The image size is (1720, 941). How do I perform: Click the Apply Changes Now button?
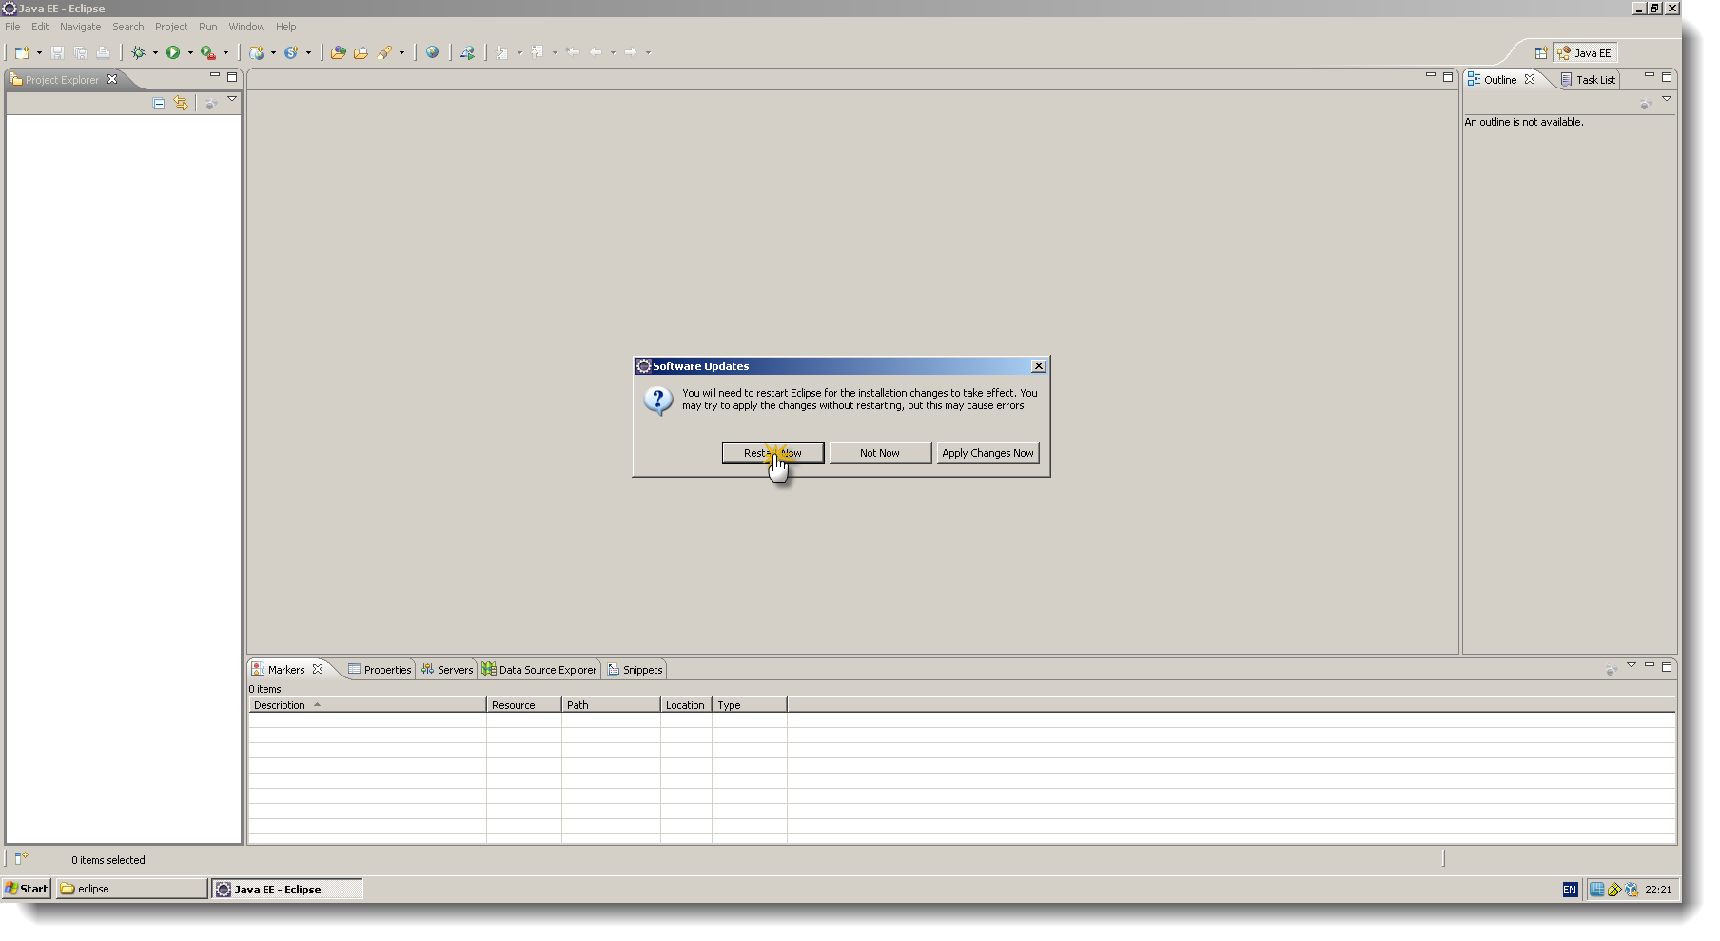(987, 453)
